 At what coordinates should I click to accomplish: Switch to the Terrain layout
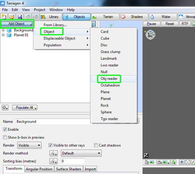(x=106, y=17)
